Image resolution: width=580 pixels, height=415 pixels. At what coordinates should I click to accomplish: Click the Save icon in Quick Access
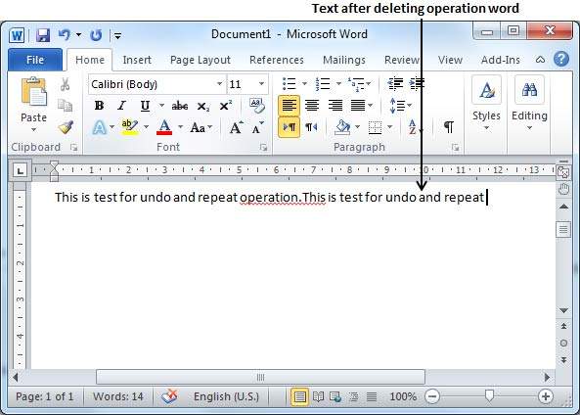[43, 35]
